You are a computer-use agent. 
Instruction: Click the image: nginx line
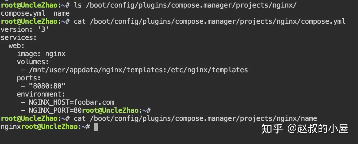pyautogui.click(x=41, y=54)
